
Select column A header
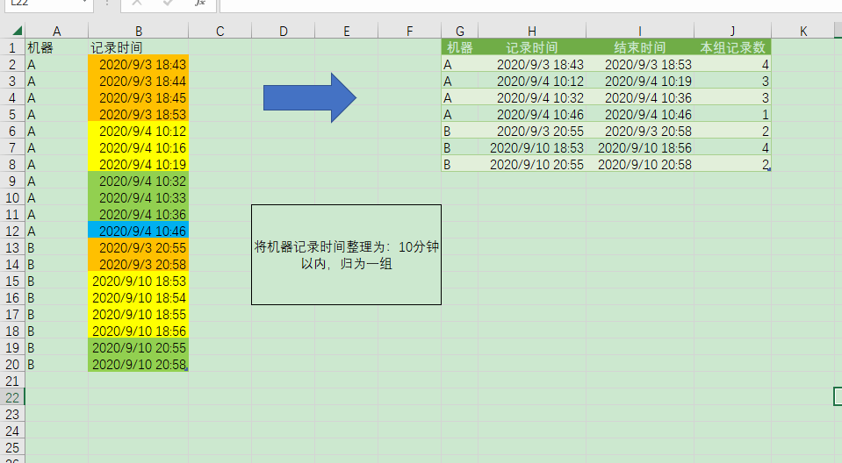pos(56,31)
